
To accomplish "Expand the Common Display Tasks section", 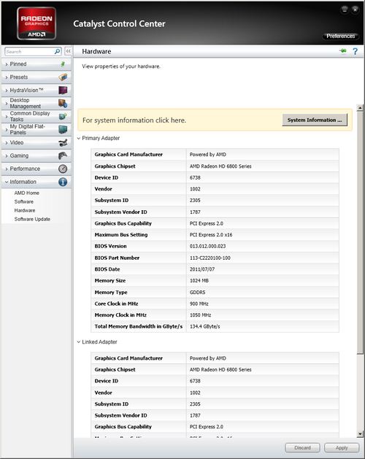I will [x=36, y=116].
